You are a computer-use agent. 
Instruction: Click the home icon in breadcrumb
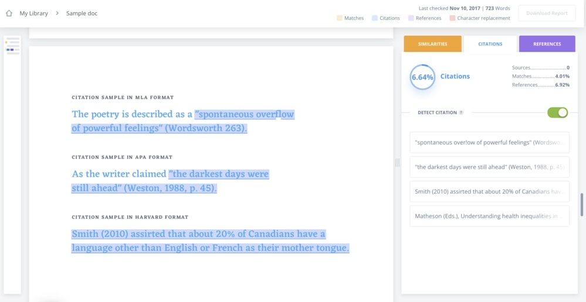point(9,13)
